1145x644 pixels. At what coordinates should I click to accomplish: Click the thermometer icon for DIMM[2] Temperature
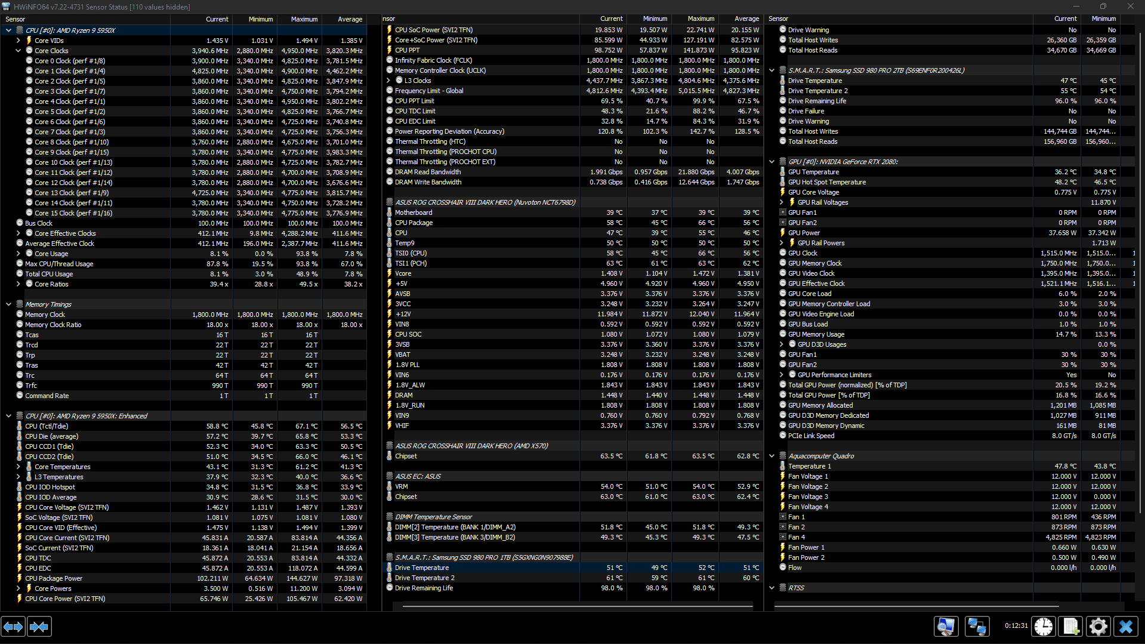tap(390, 527)
